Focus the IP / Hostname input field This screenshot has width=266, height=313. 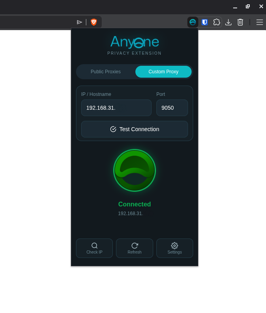(x=116, y=108)
